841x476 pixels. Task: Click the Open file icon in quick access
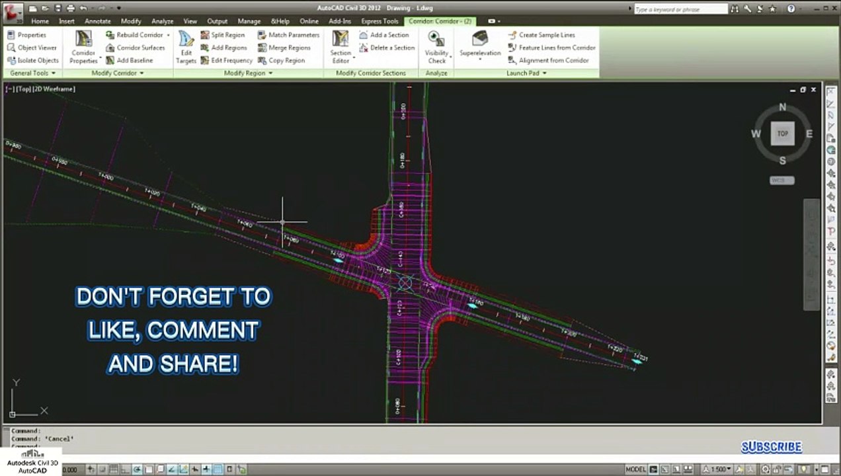45,9
